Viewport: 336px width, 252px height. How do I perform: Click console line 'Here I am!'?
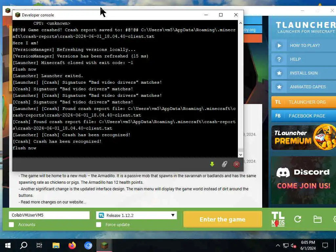tap(26, 43)
